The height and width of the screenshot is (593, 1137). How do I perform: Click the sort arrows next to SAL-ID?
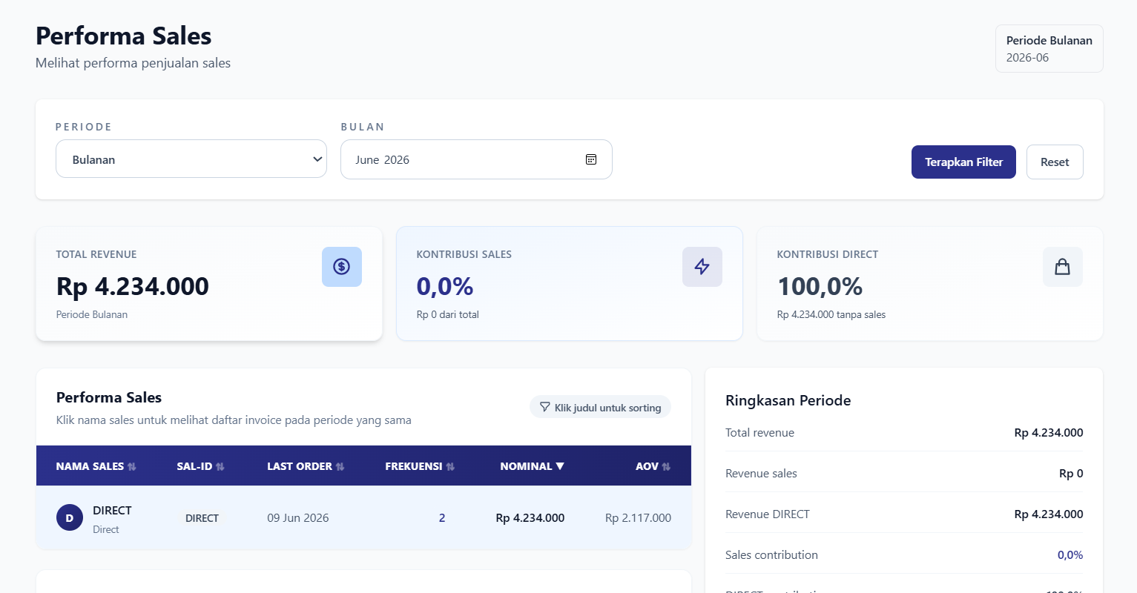click(x=220, y=466)
